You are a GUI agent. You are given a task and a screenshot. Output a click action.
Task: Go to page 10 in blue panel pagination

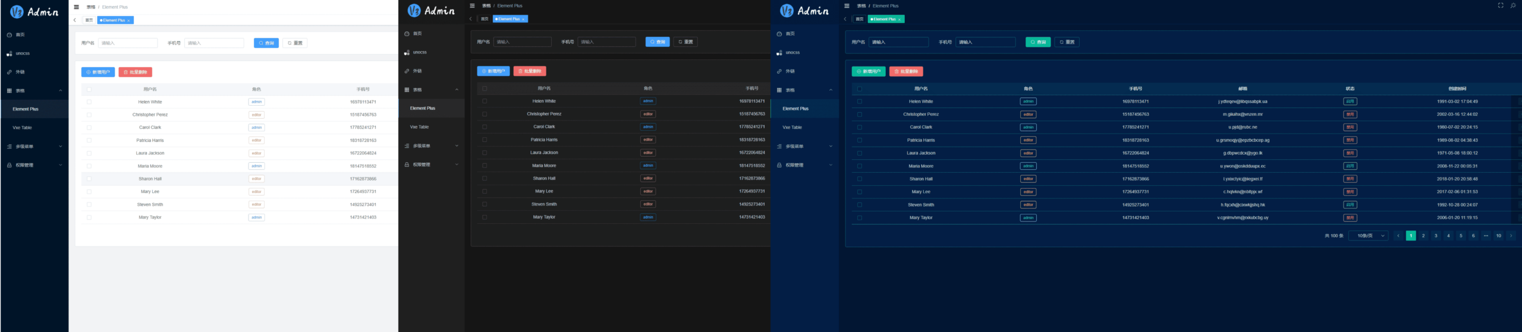pos(1498,236)
